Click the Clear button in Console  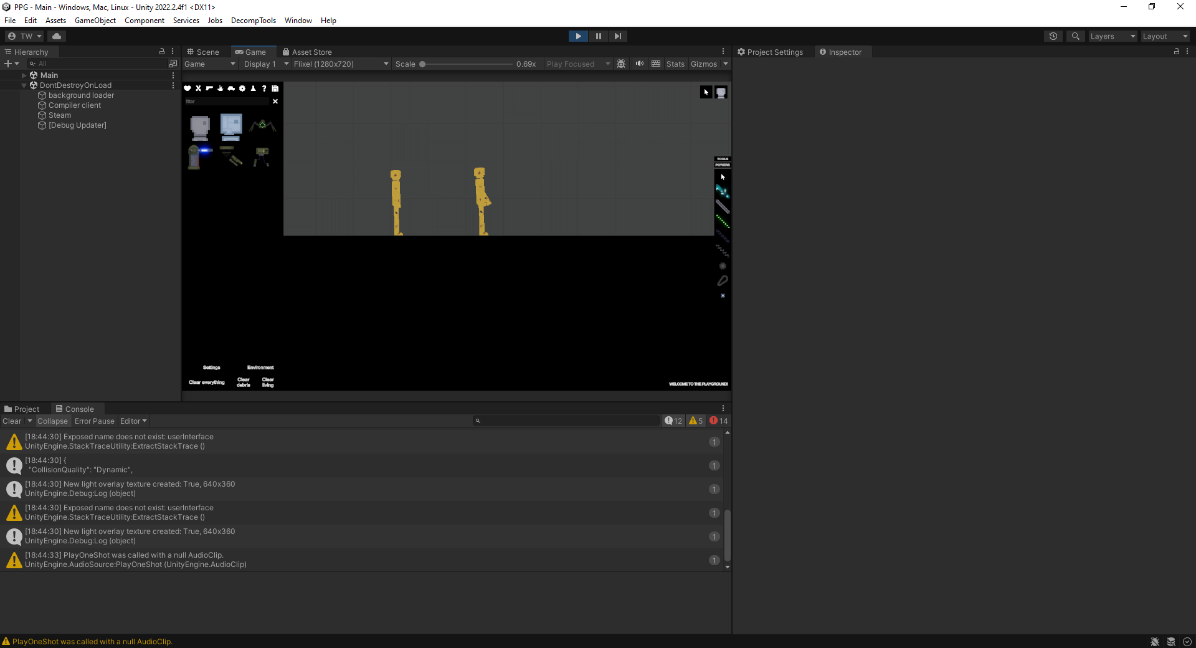(x=12, y=421)
